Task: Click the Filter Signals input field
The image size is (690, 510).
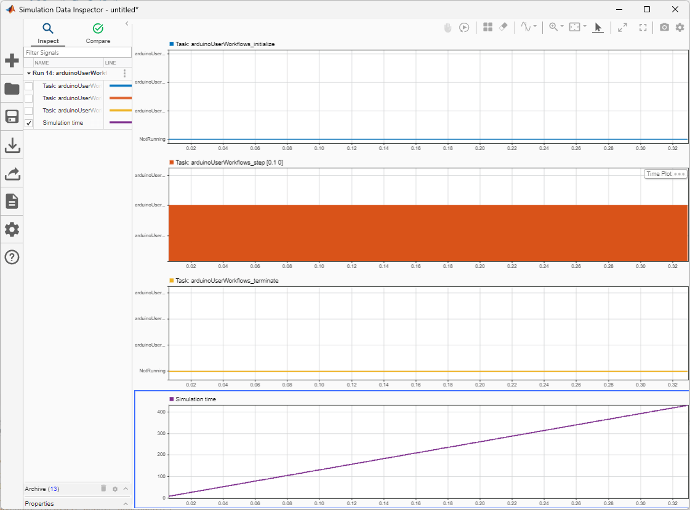Action: point(77,53)
